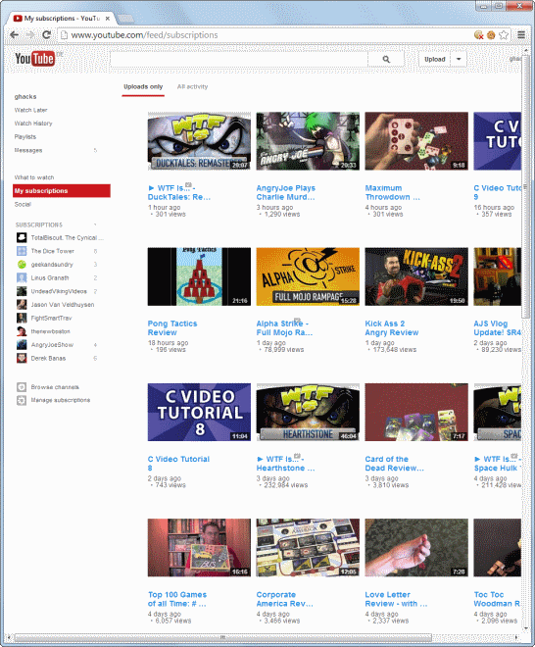Image resolution: width=535 pixels, height=647 pixels.
Task: Collapse the Subscriptions section arrow
Action: 95,224
